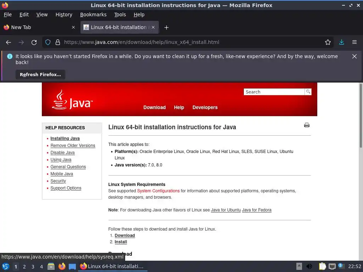The width and height of the screenshot is (363, 272).
Task: Open the Installing Java sidebar link
Action: pos(65,138)
